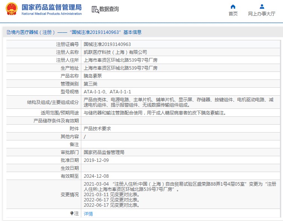Click change entry dated 2021-03-04
283x221 pixels.
180,187
